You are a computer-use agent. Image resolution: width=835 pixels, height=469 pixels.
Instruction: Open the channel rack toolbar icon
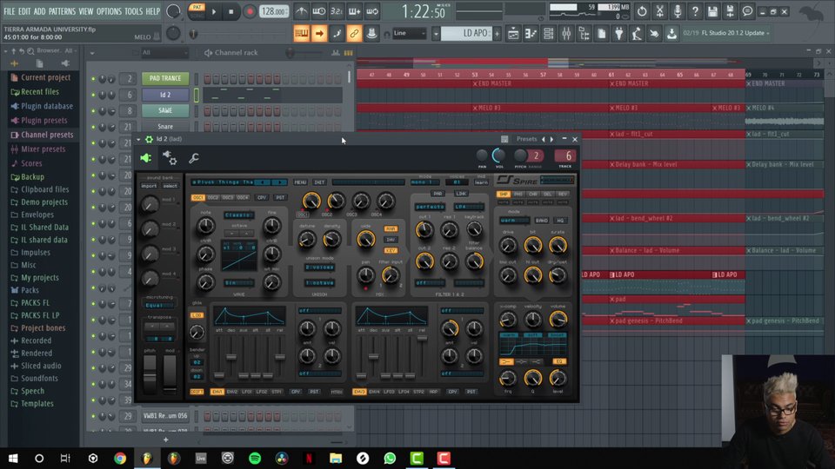(x=548, y=34)
